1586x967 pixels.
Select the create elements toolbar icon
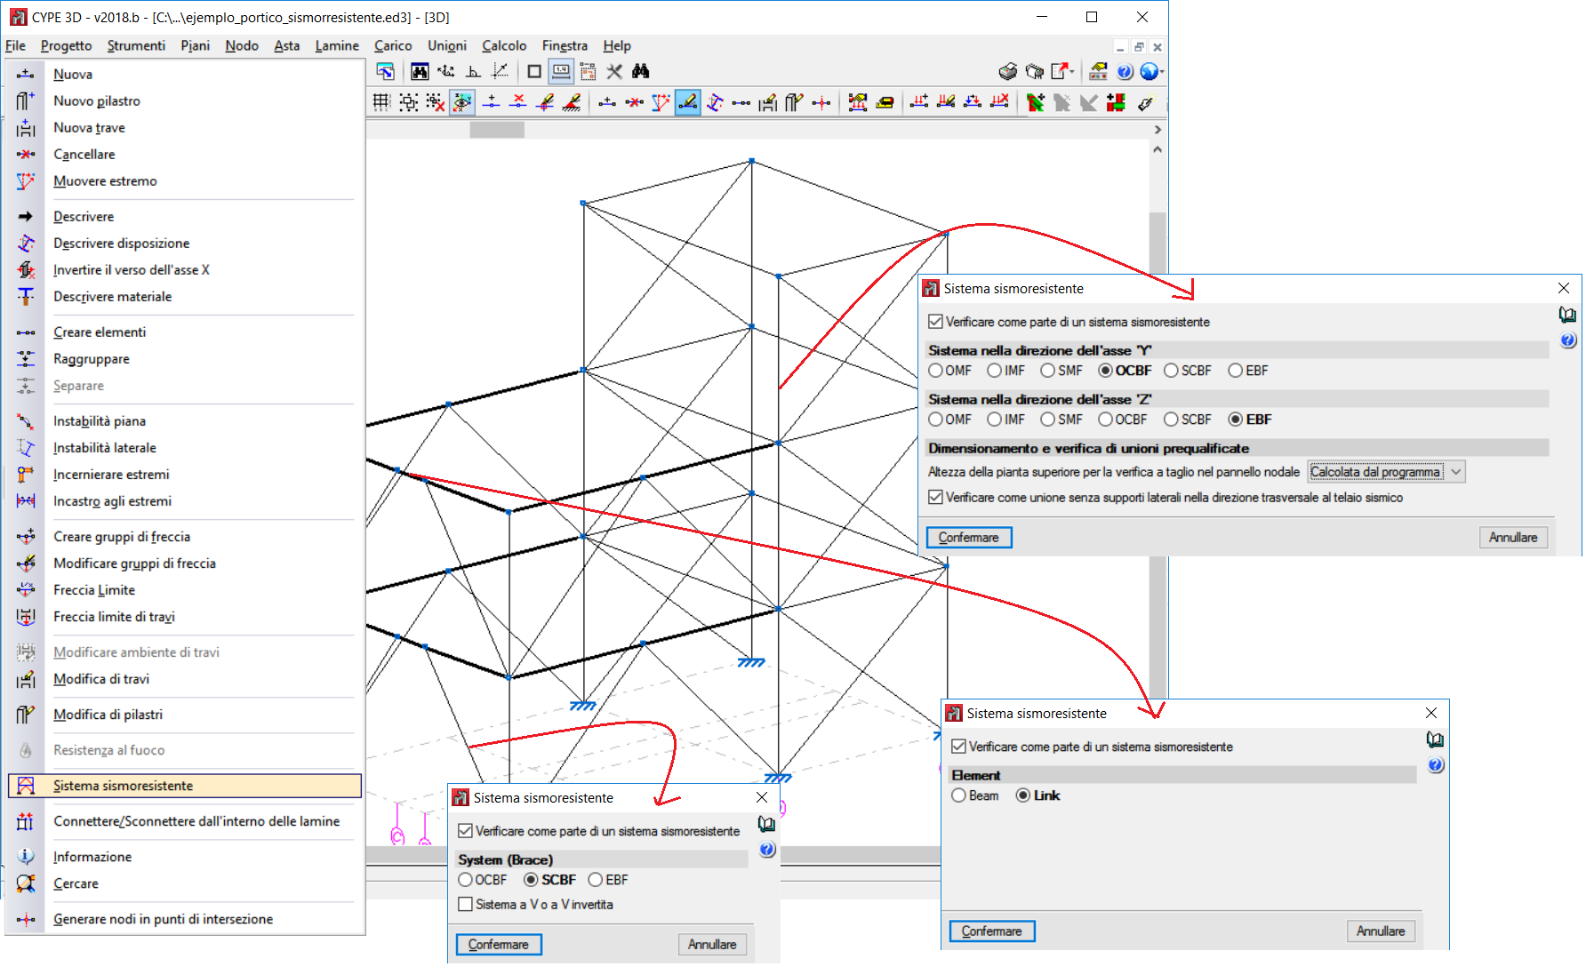pyautogui.click(x=741, y=102)
